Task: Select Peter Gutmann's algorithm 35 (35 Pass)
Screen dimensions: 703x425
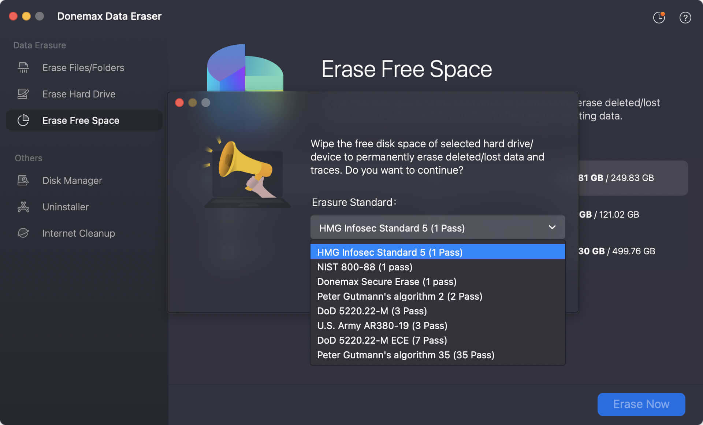Action: 405,355
